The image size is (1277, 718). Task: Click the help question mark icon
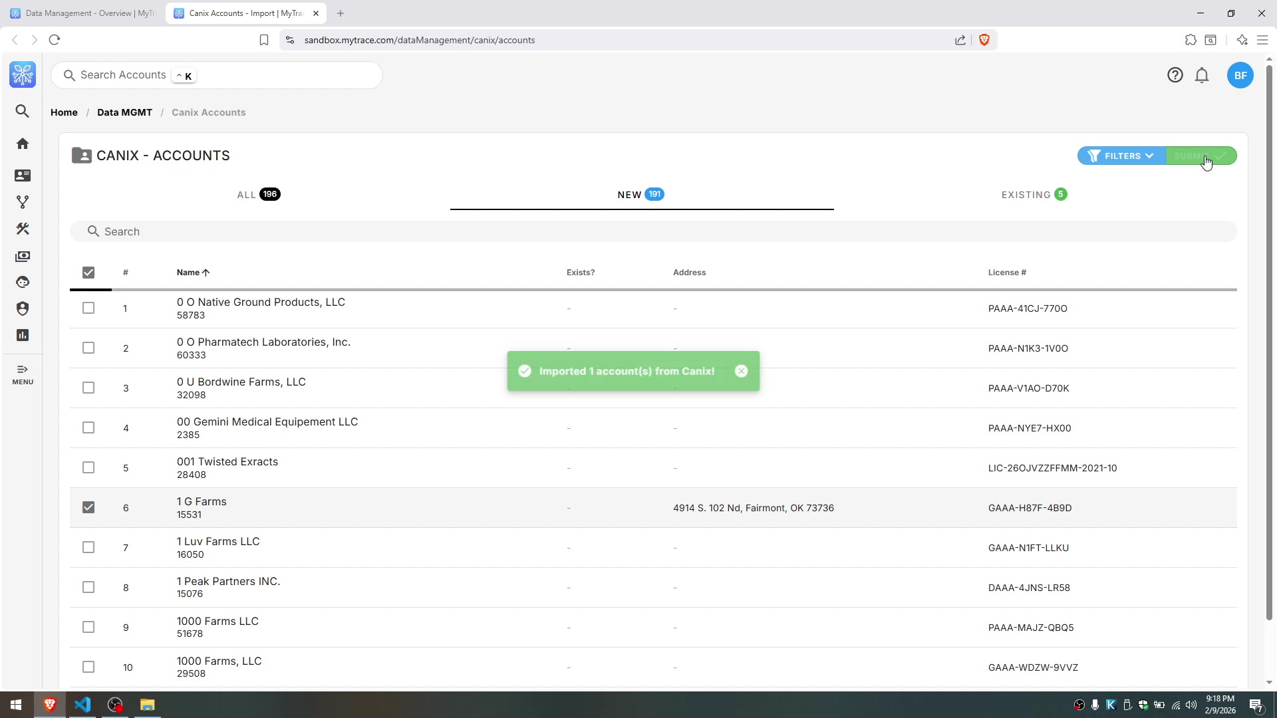point(1175,75)
